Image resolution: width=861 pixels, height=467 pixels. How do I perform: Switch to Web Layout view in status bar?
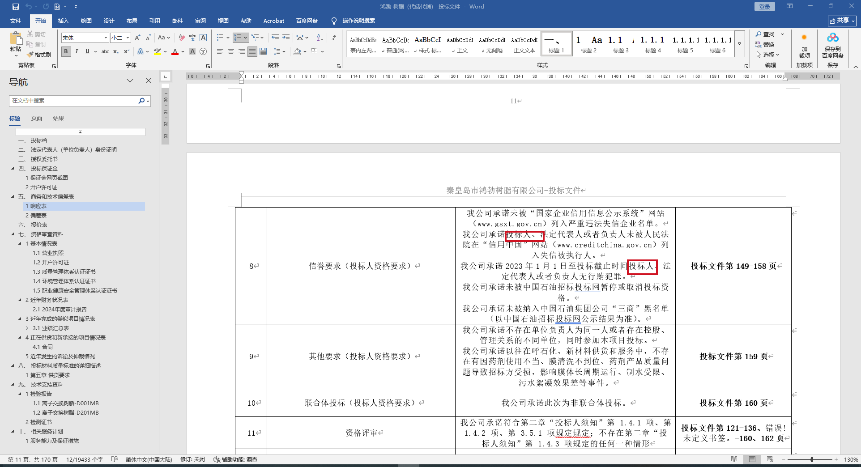pyautogui.click(x=770, y=459)
